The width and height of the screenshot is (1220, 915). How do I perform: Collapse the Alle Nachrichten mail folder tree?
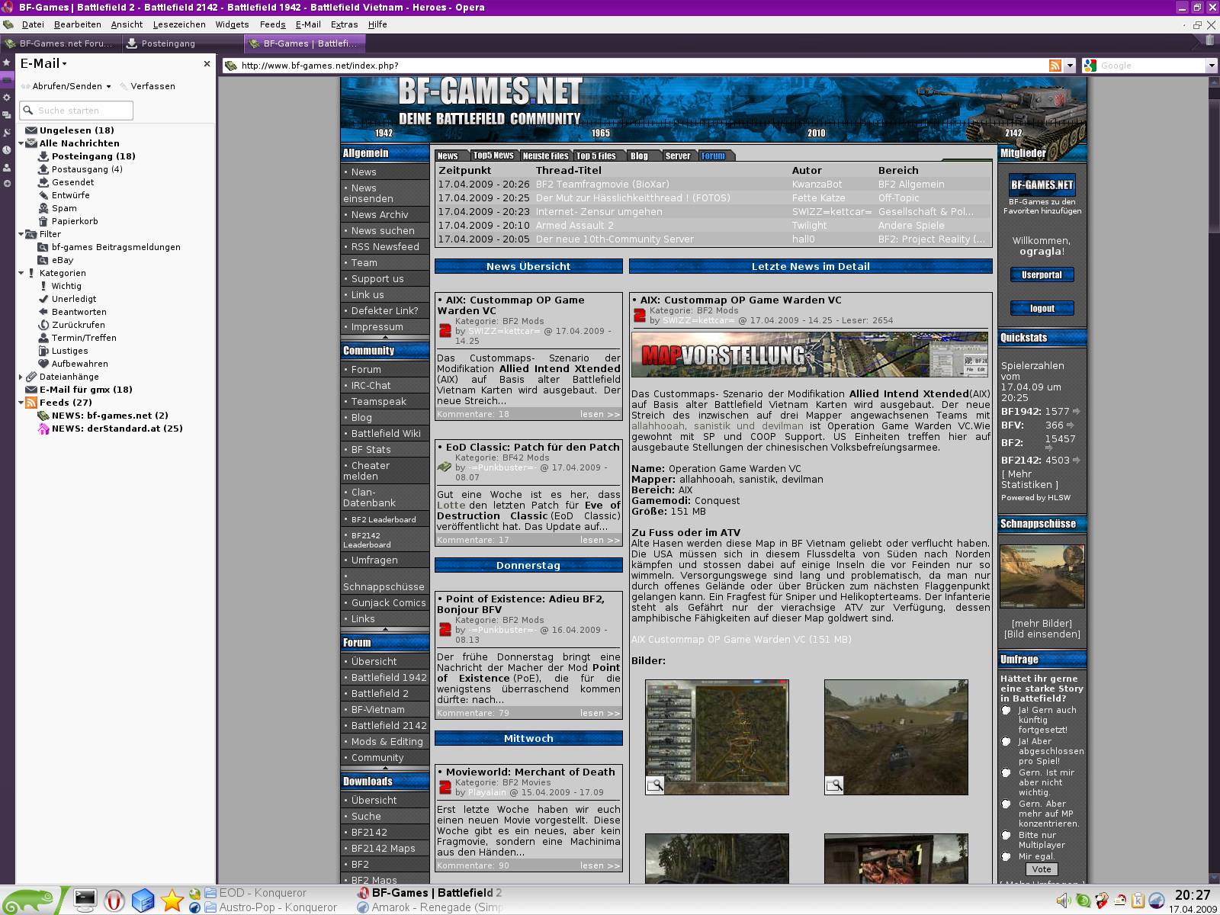21,143
